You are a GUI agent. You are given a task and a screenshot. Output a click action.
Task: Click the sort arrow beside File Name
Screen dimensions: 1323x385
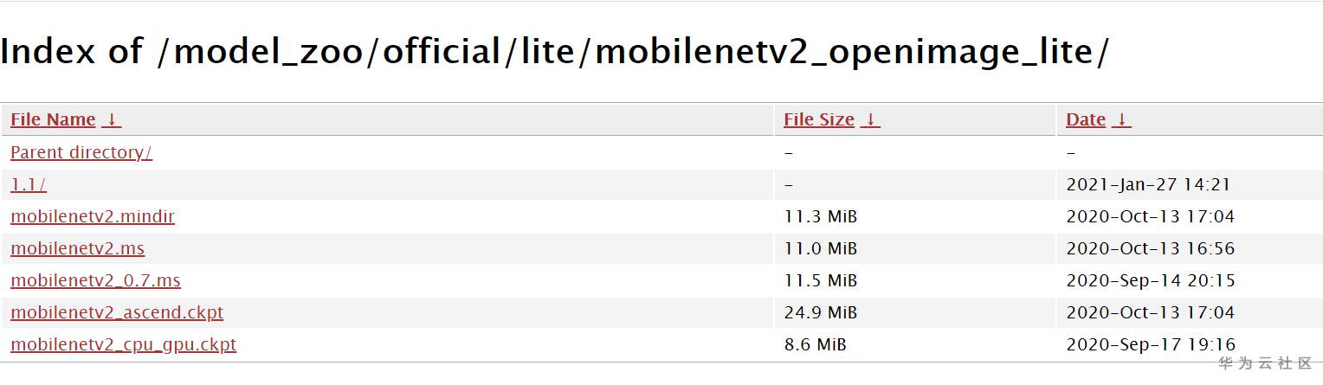[x=112, y=120]
